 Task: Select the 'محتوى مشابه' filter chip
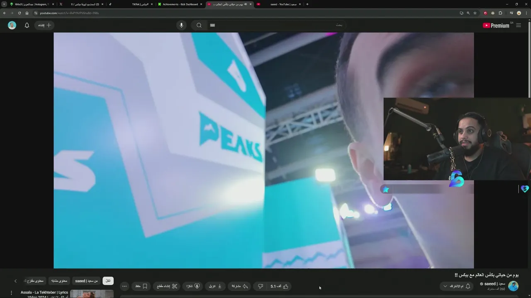(59, 281)
